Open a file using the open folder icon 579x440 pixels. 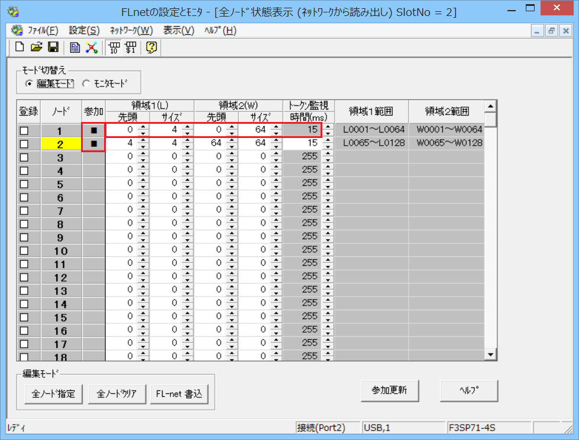point(37,48)
